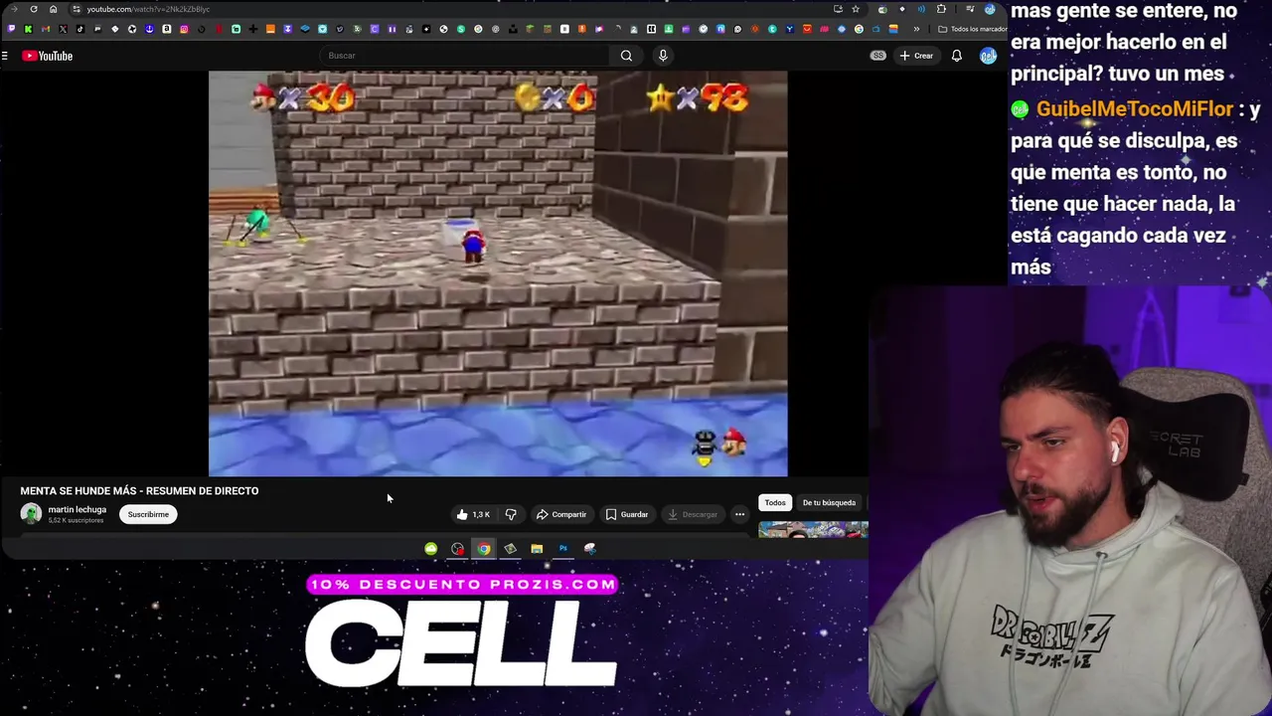The image size is (1272, 716).
Task: Open the Photoshop icon in taskbar
Action: tap(563, 548)
